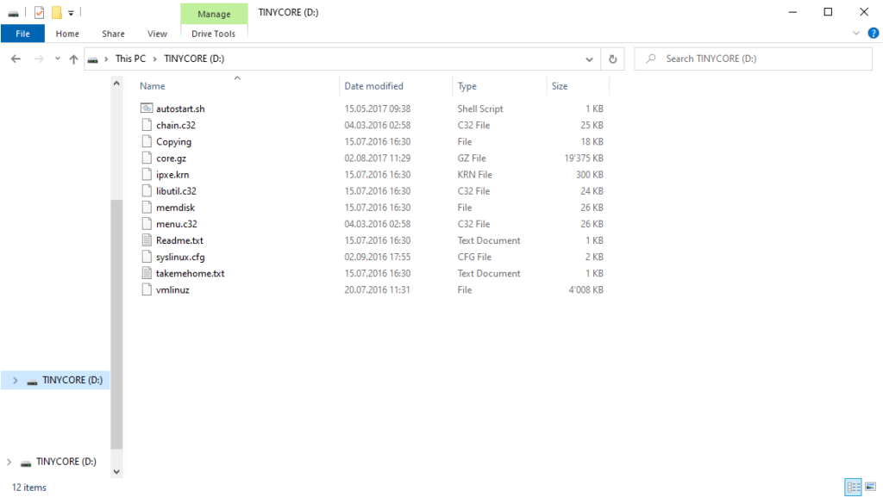Switch to the View ribbon tab
Viewport: 883px width, 497px height.
(157, 34)
